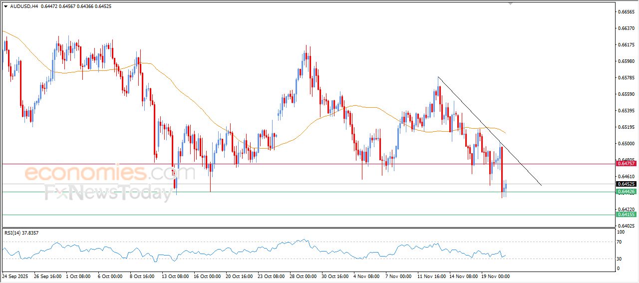Image resolution: width=639 pixels, height=283 pixels.
Task: Click the last blue candlestick on chart
Action: click(x=506, y=188)
